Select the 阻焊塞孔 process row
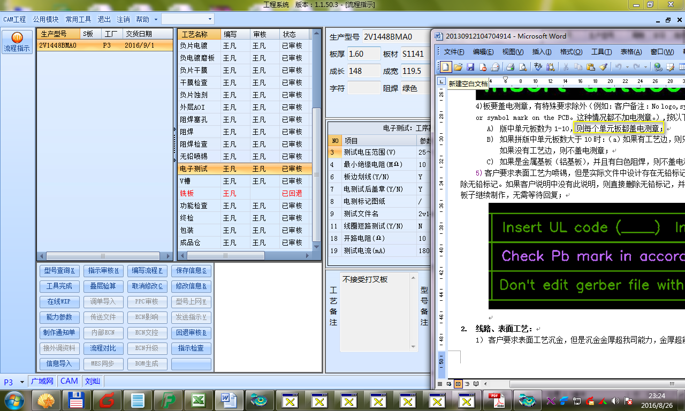The image size is (685, 411). tap(245, 119)
